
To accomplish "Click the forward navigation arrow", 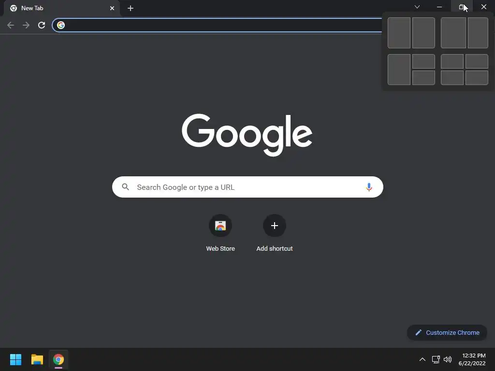I will (x=26, y=25).
